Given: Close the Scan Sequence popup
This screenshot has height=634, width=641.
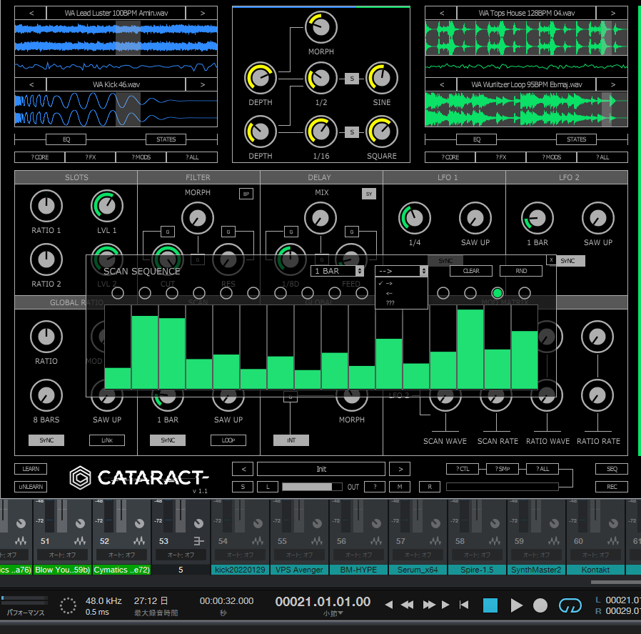Looking at the screenshot, I should point(551,260).
